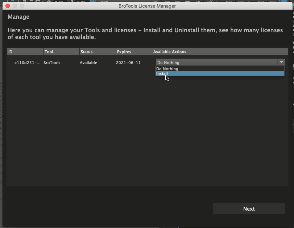
Task: Click the Manage heading text
Action: (18, 17)
